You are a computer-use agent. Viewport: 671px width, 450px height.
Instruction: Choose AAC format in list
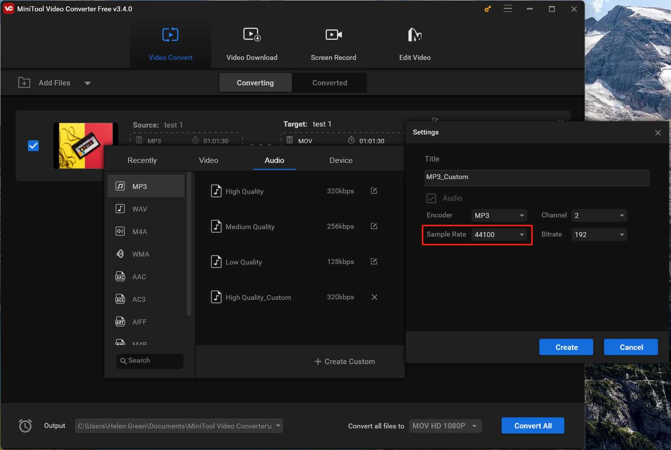(146, 277)
